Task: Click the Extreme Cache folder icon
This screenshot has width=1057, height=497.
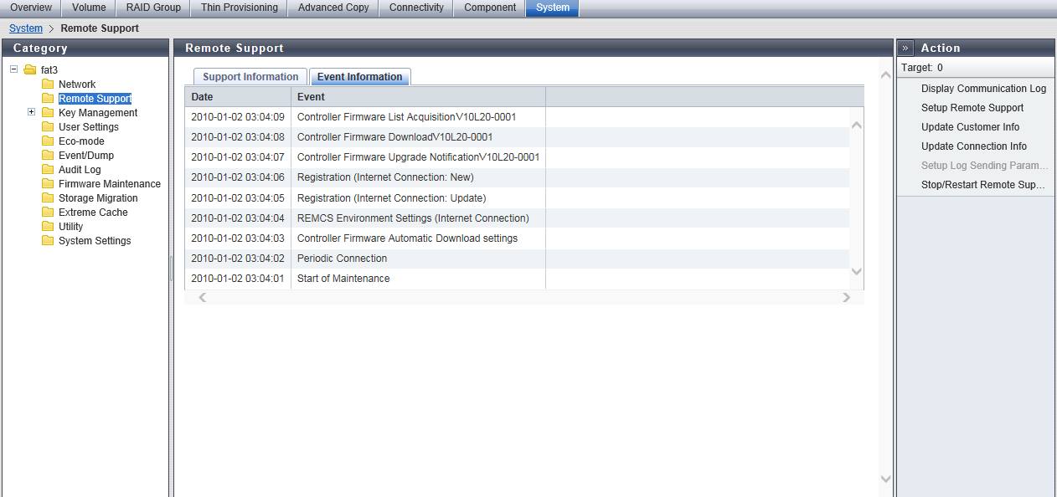Action: [x=48, y=213]
